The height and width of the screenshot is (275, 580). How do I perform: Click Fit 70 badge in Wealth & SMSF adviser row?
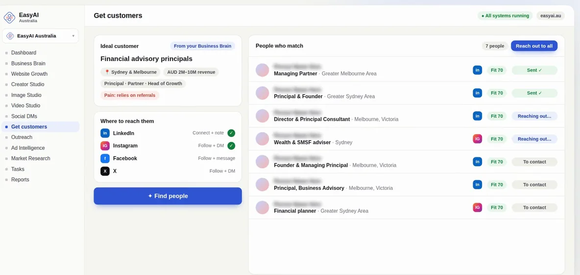pos(497,139)
